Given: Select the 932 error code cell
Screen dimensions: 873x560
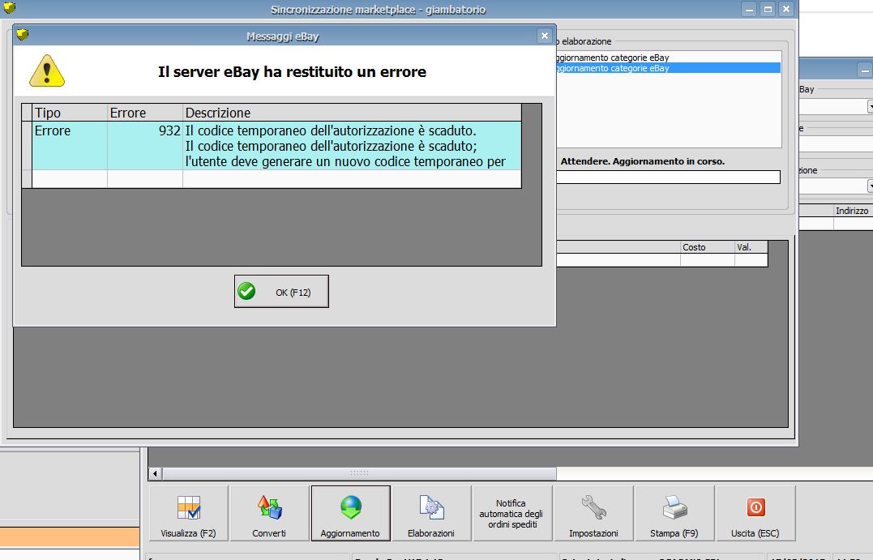Looking at the screenshot, I should pyautogui.click(x=145, y=146).
